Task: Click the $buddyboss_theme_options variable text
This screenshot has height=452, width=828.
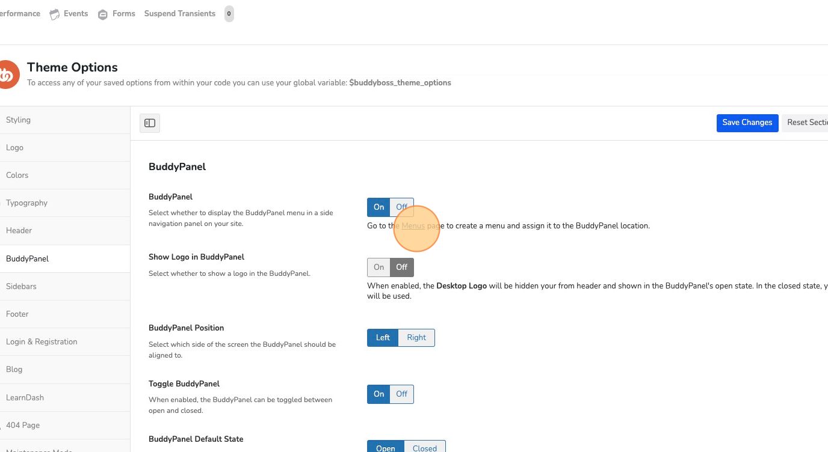Action: coord(400,83)
